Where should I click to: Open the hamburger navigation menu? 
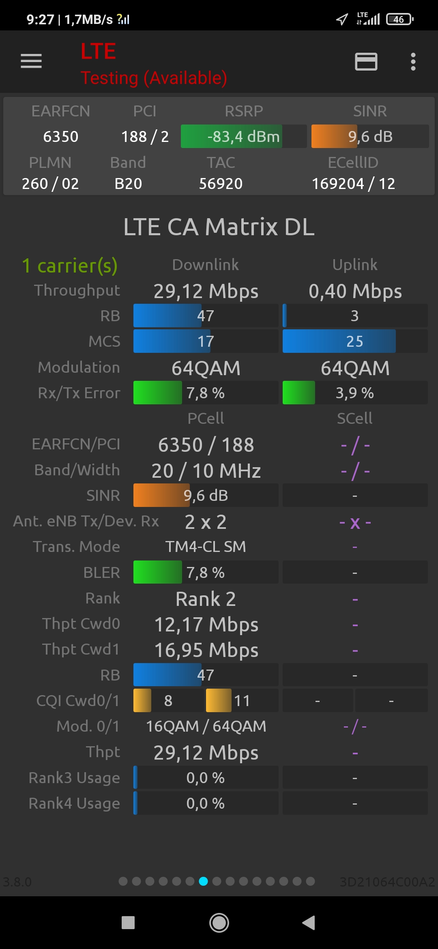(31, 61)
